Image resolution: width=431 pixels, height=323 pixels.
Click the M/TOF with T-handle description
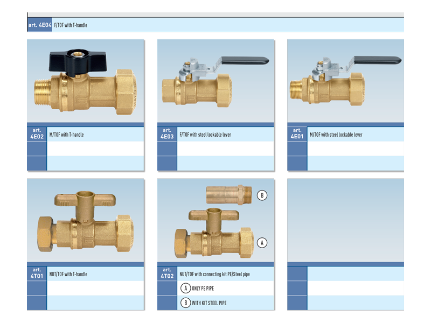[x=66, y=135]
